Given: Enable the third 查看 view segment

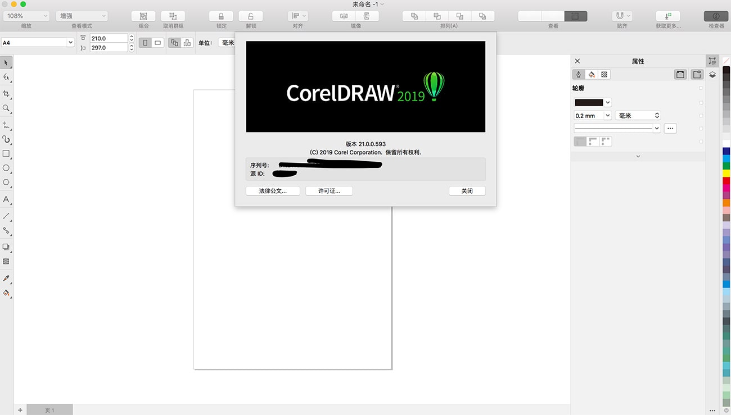Looking at the screenshot, I should (575, 16).
